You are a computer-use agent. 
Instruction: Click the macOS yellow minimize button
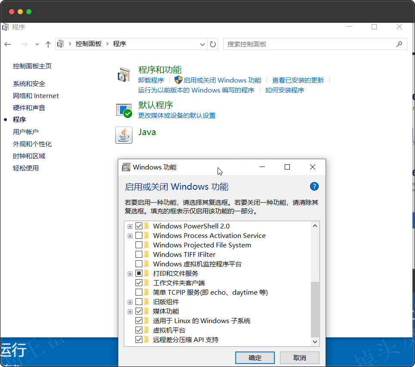pos(20,12)
